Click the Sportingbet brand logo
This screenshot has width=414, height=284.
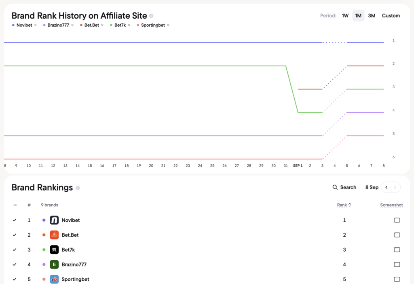pos(54,279)
